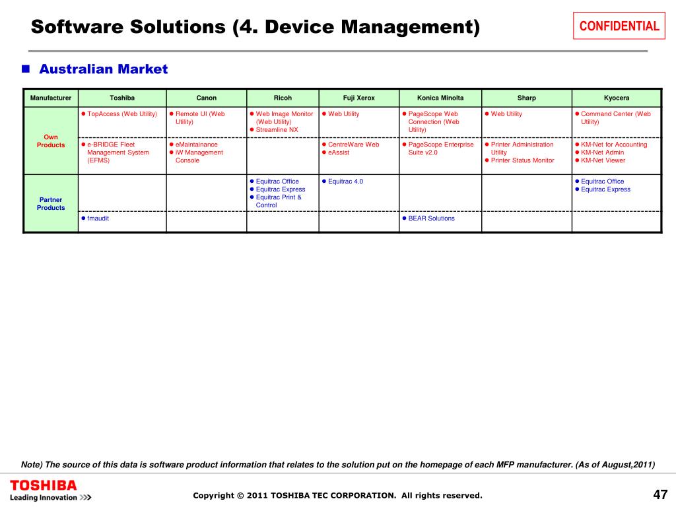Select the copyright notice in footer
The height and width of the screenshot is (507, 676).
(337, 495)
